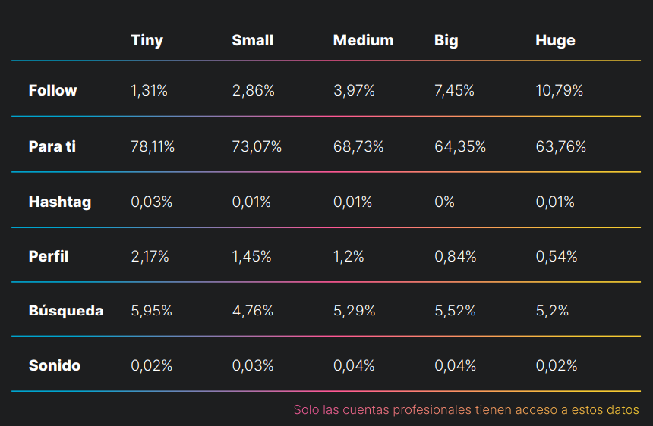Click the 0% Hashtag Big cell
Screen dimensions: 653x426
pos(444,202)
